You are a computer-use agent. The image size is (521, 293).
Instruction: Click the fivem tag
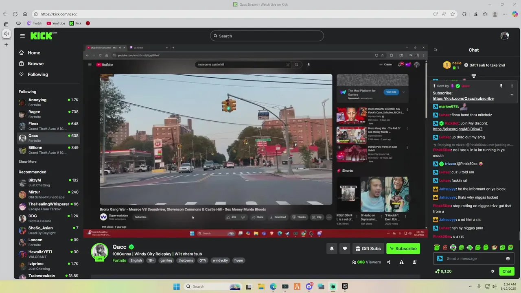click(x=239, y=260)
